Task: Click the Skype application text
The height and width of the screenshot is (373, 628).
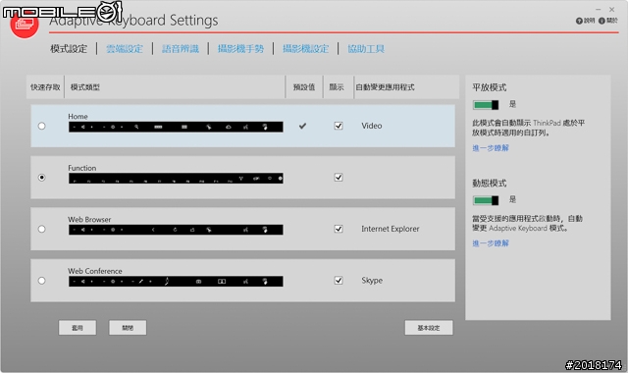Action: coord(372,281)
